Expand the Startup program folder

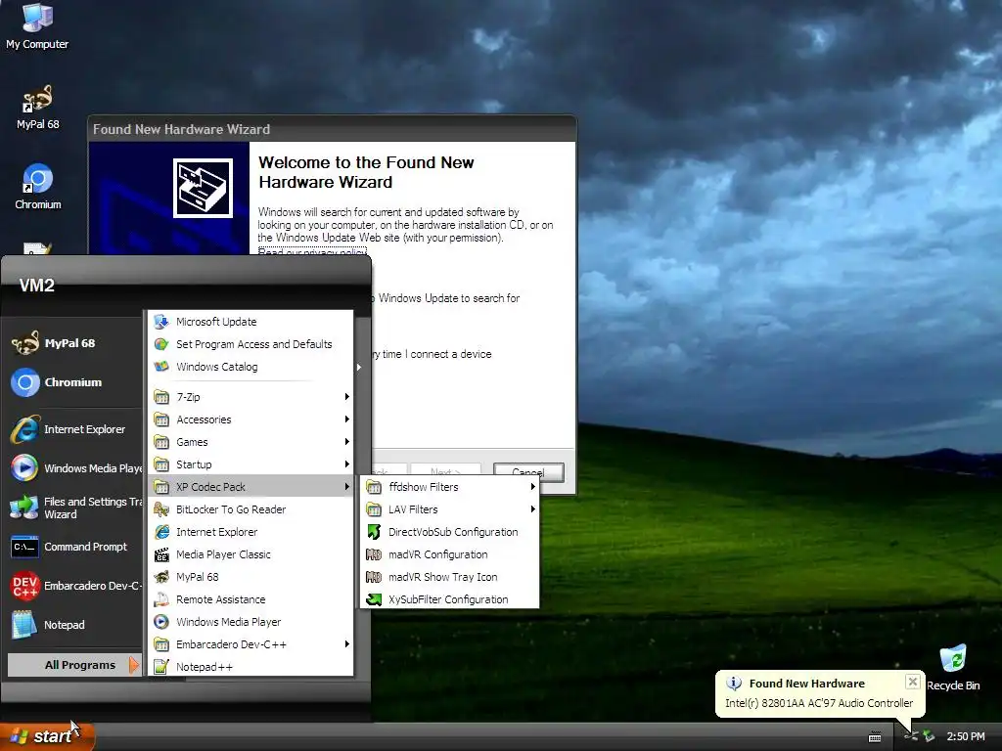250,464
